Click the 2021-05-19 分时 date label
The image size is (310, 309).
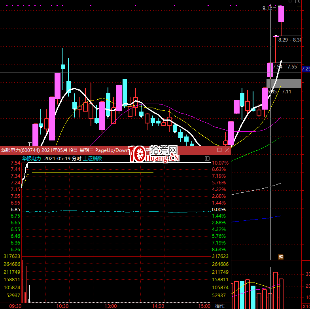coord(63,158)
